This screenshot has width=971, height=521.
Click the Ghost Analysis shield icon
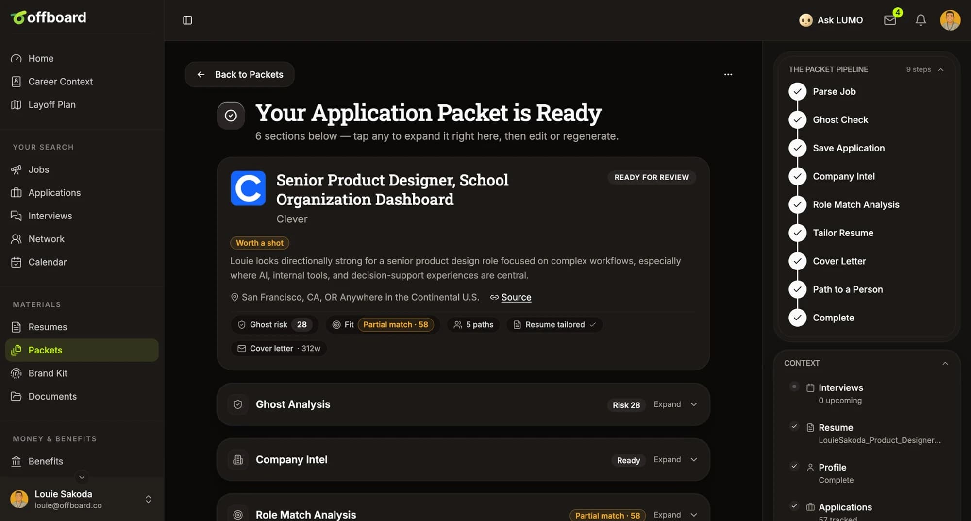(x=238, y=404)
